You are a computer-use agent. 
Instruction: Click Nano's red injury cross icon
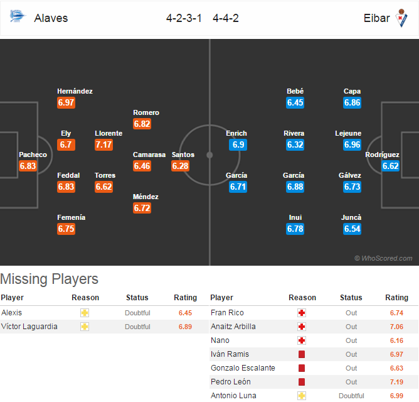click(302, 340)
